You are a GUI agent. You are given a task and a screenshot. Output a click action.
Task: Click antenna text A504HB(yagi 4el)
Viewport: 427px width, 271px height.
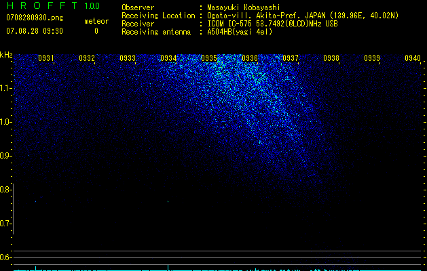pyautogui.click(x=240, y=32)
